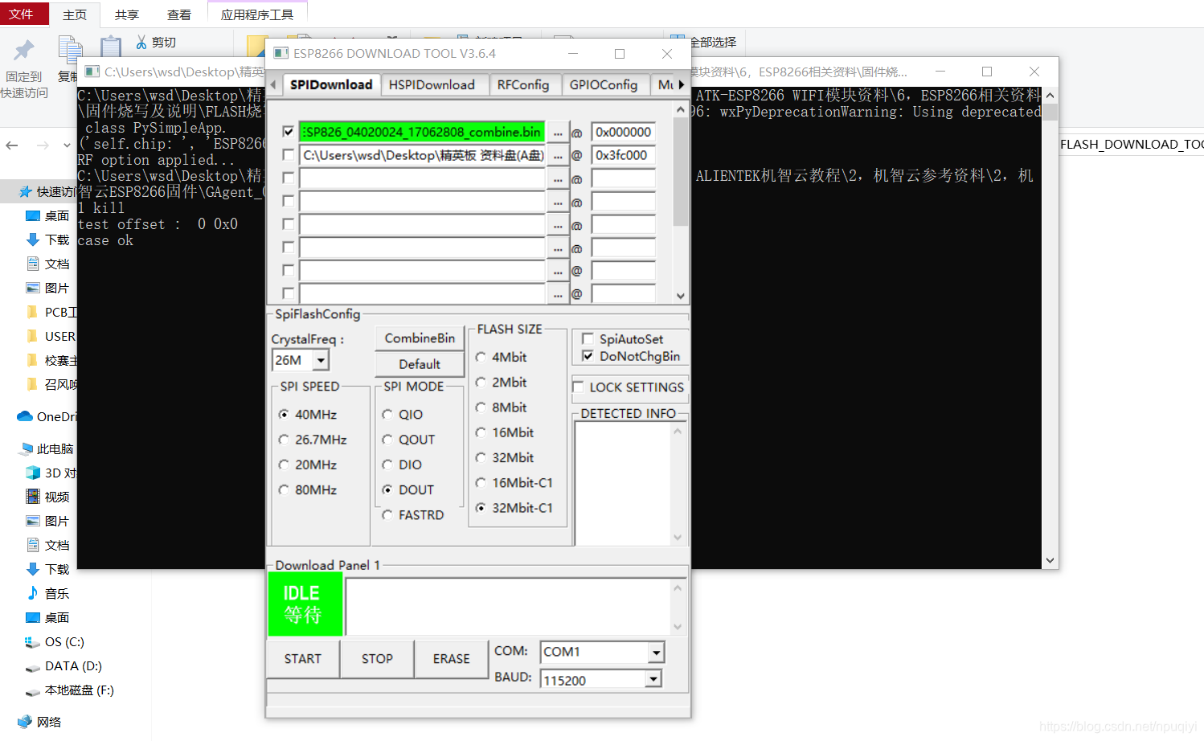Click the Downloads arrow icon under Quick access

click(33, 239)
